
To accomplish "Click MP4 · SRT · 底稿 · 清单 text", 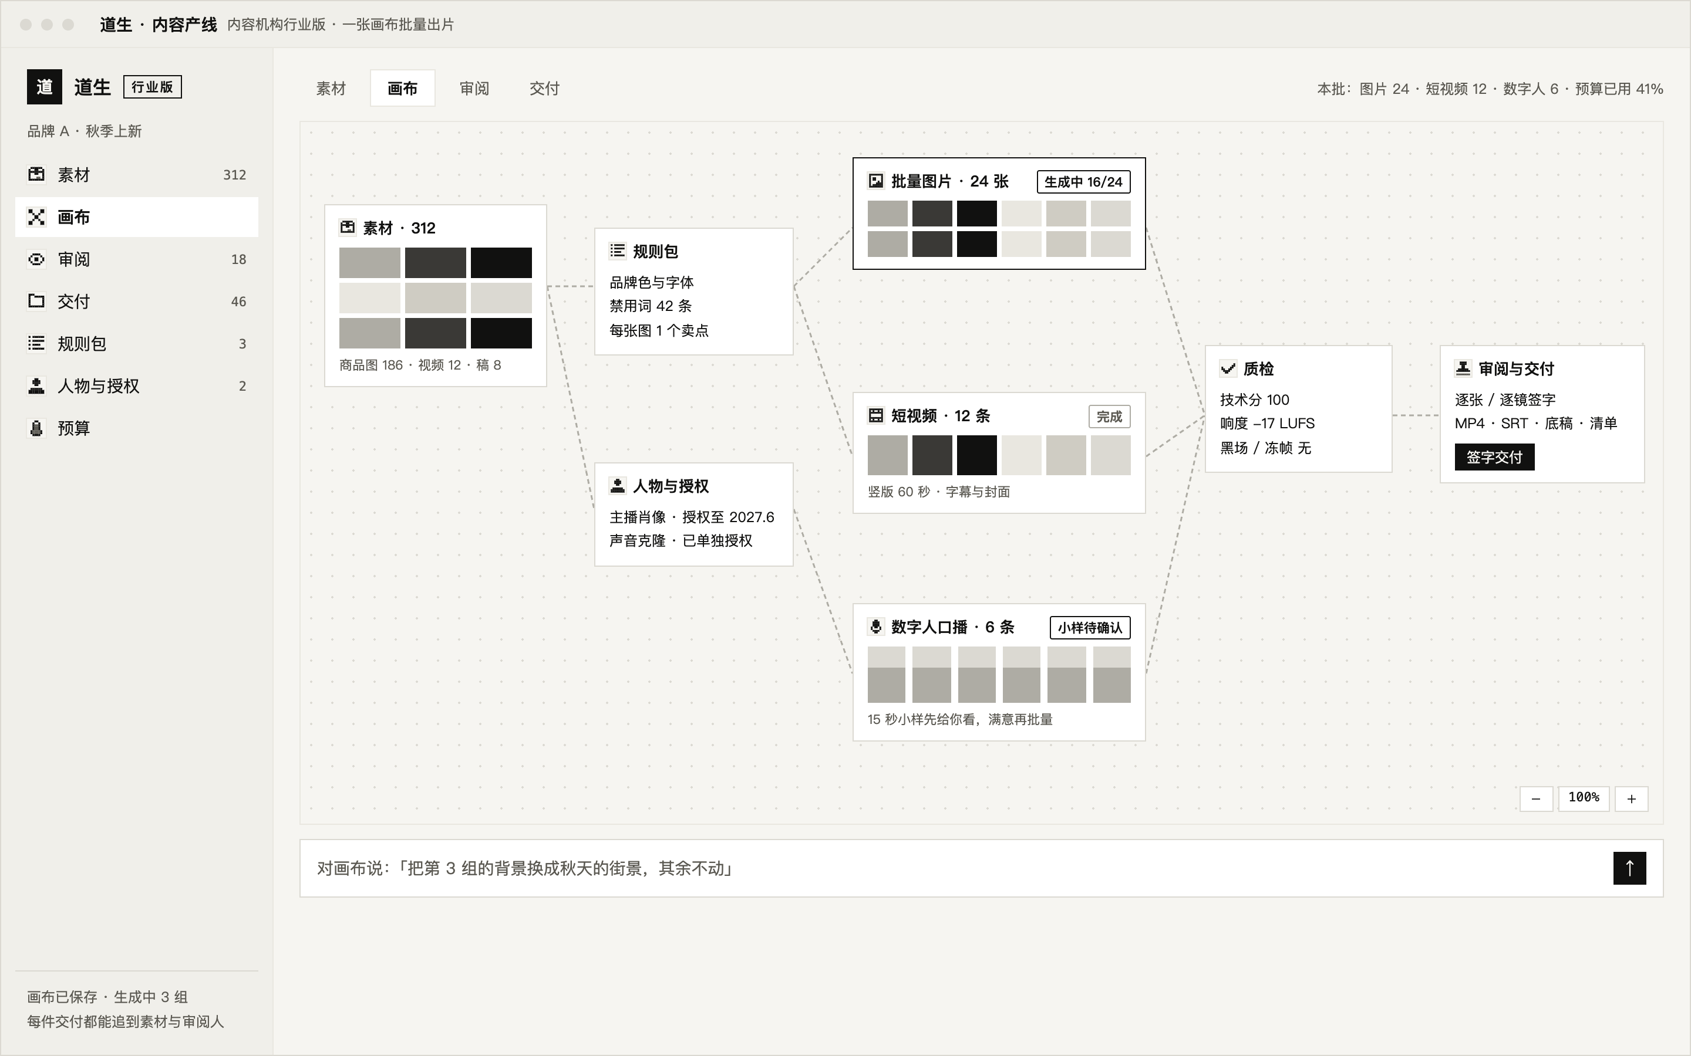I will tap(1536, 423).
